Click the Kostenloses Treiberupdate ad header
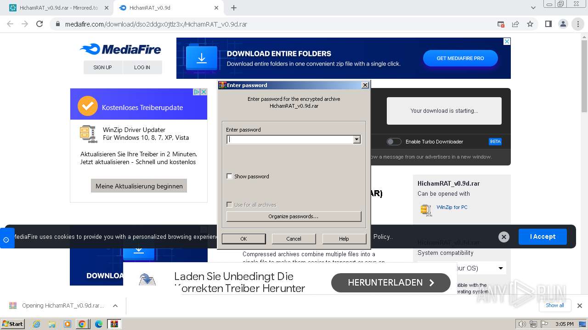 139,104
